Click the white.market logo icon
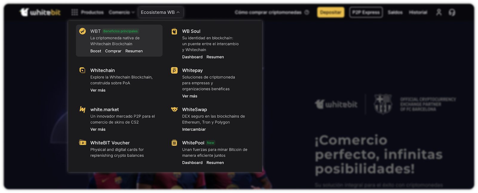478x193 pixels. click(x=82, y=109)
